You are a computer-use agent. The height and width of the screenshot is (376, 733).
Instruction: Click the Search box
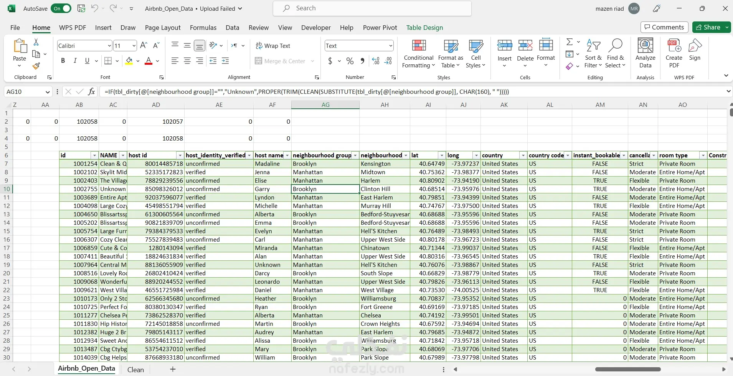(372, 8)
